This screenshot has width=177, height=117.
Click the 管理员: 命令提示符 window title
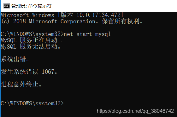click(32, 6)
